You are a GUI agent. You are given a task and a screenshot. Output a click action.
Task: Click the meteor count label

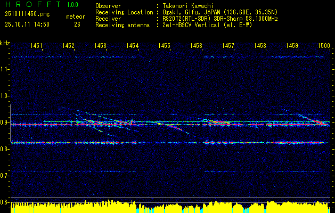coord(76,17)
